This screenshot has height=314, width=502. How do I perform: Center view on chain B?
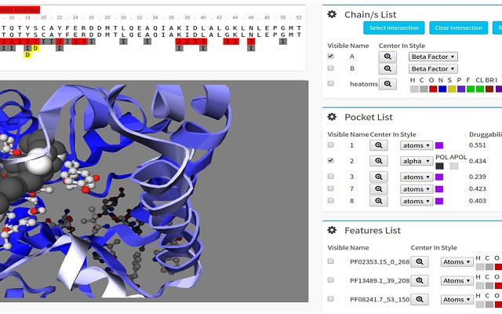387,69
